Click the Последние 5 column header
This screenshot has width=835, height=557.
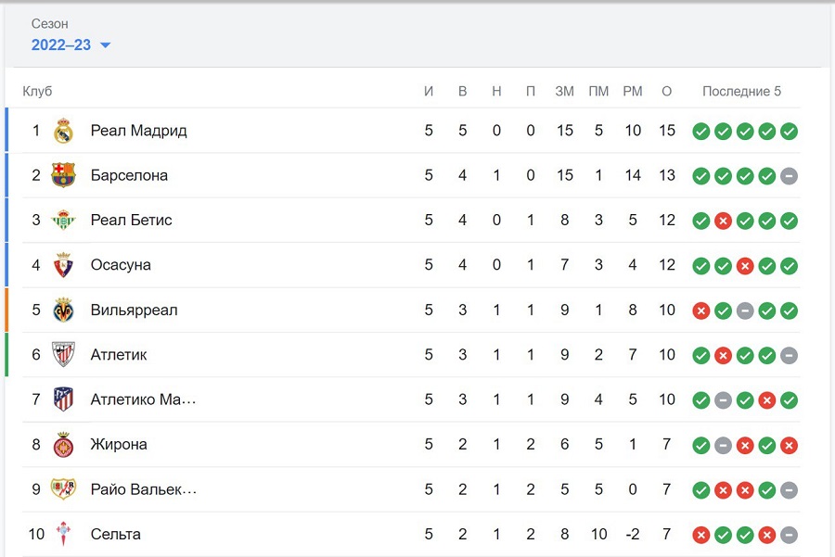(x=741, y=91)
